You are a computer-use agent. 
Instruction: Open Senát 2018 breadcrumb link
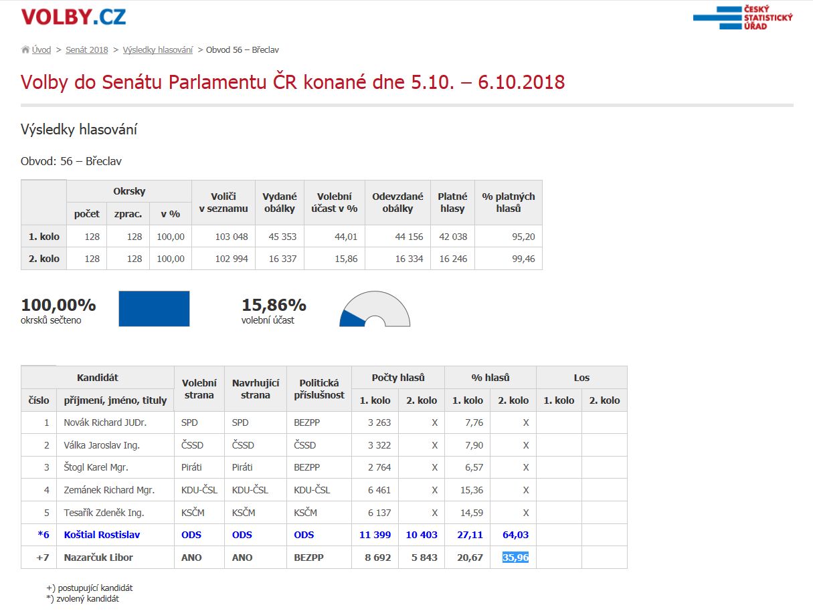tap(86, 50)
